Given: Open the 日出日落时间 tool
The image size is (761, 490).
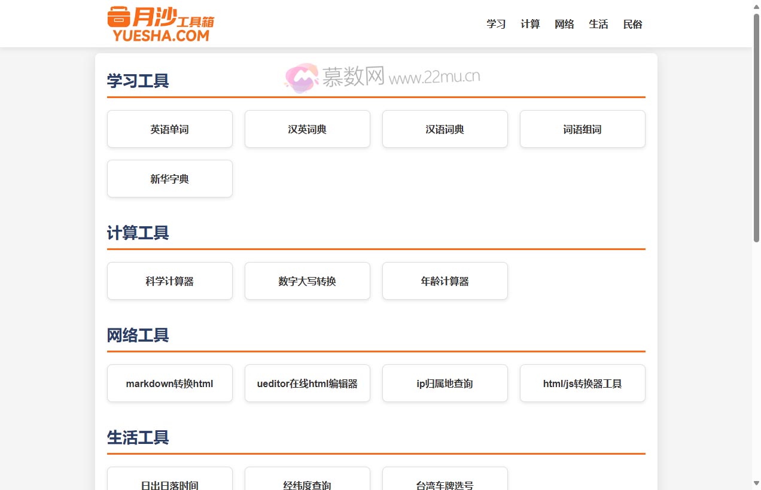Looking at the screenshot, I should point(169,483).
